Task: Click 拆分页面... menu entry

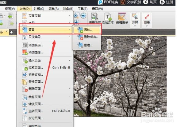Action: click(x=45, y=118)
